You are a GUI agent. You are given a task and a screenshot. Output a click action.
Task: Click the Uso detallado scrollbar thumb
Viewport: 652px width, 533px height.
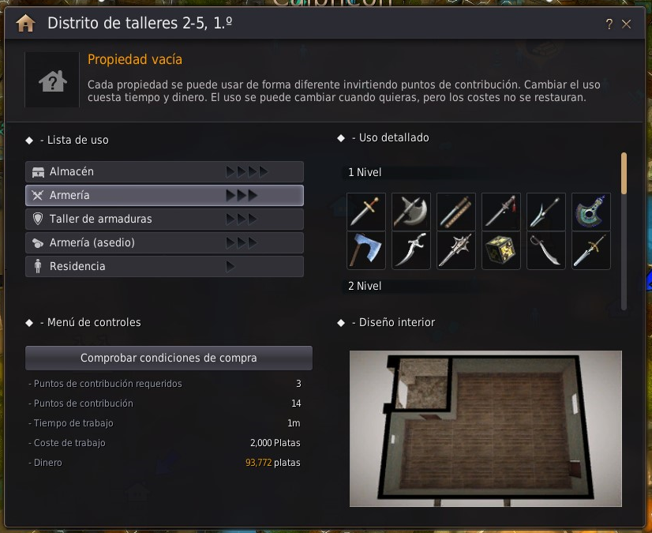[624, 173]
